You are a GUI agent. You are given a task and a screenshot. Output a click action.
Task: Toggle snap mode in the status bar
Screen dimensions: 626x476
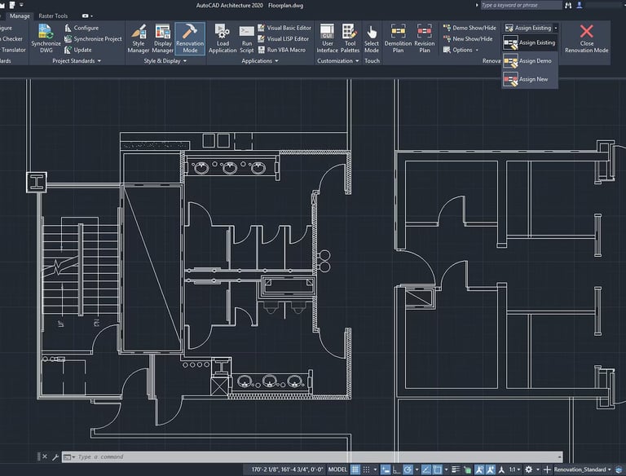366,469
